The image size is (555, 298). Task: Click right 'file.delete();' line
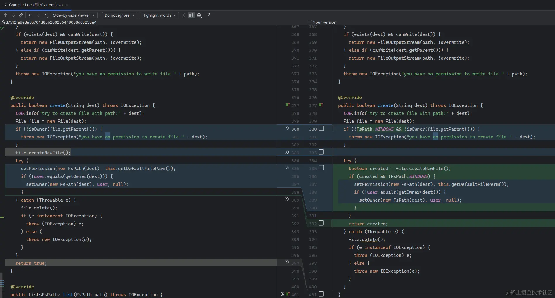(367, 239)
